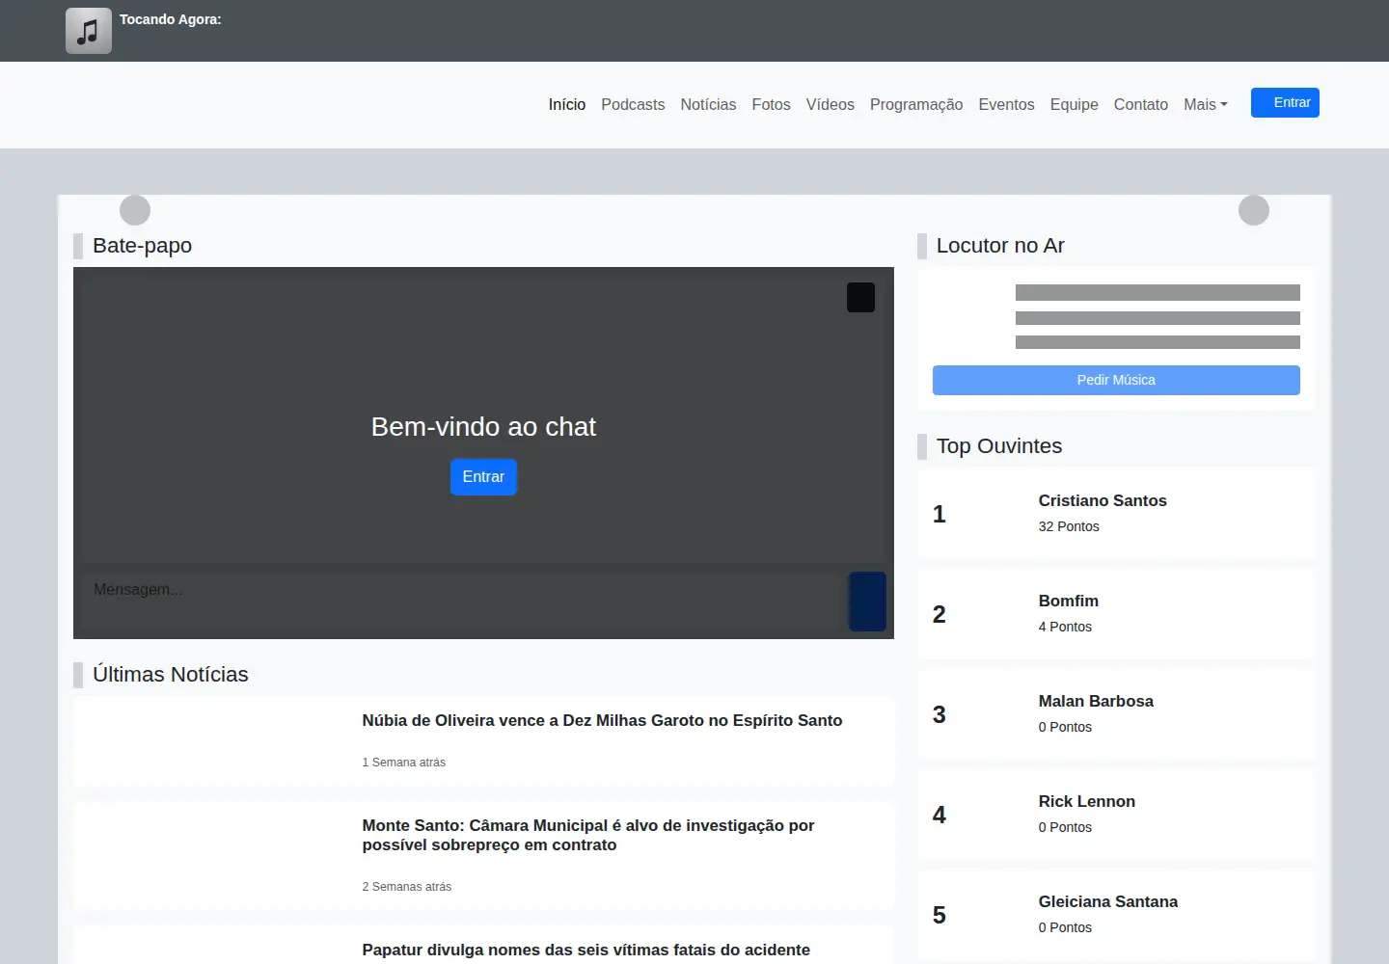
Task: Open the Núbia de Oliveira news article
Action: [x=602, y=720]
